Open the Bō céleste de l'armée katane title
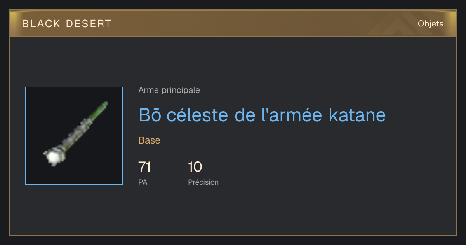 [262, 115]
